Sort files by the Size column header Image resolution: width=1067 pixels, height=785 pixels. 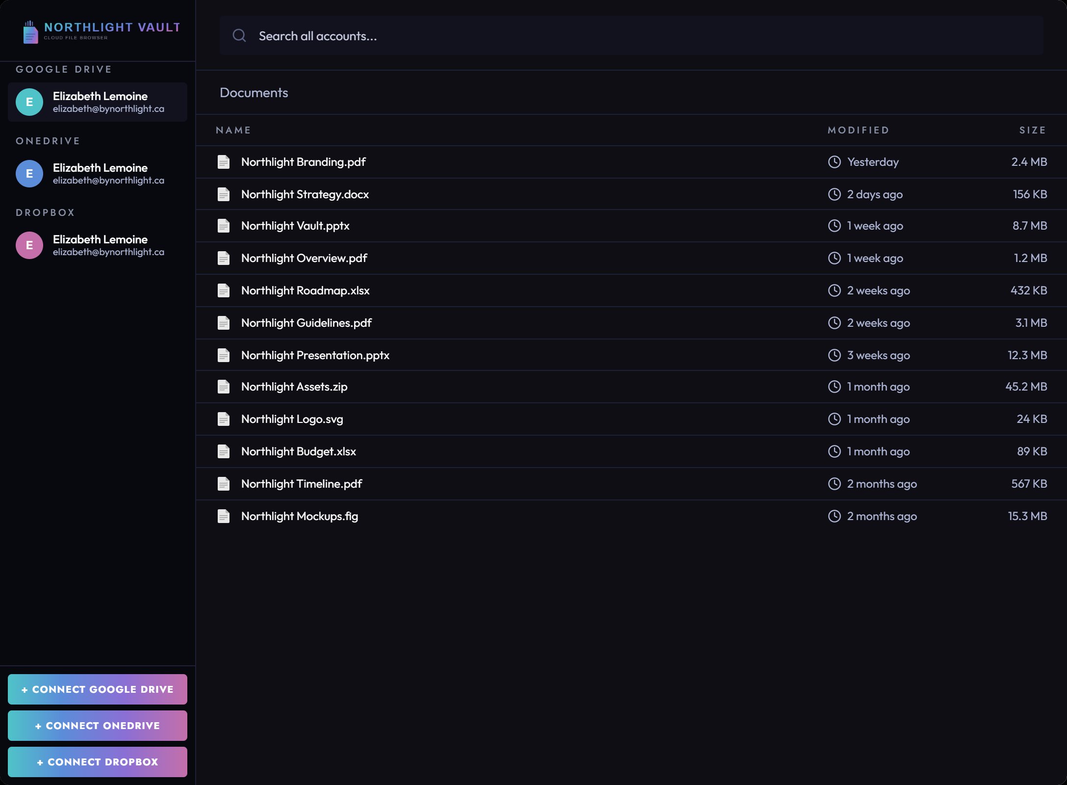(1033, 130)
